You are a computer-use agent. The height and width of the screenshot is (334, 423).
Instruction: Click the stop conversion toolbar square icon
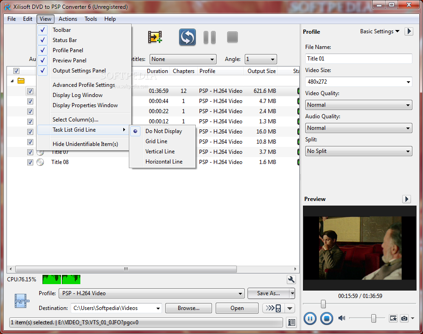pos(232,37)
